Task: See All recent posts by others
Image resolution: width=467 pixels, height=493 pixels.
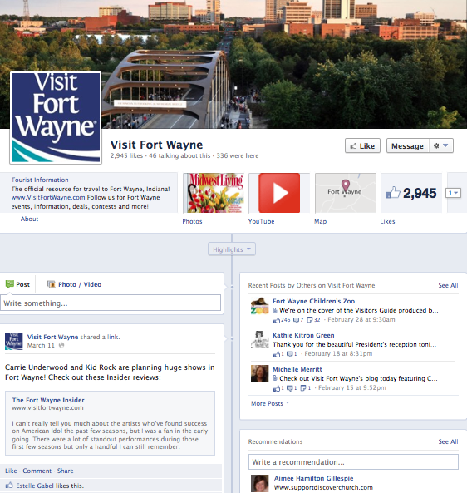Action: pos(448,285)
